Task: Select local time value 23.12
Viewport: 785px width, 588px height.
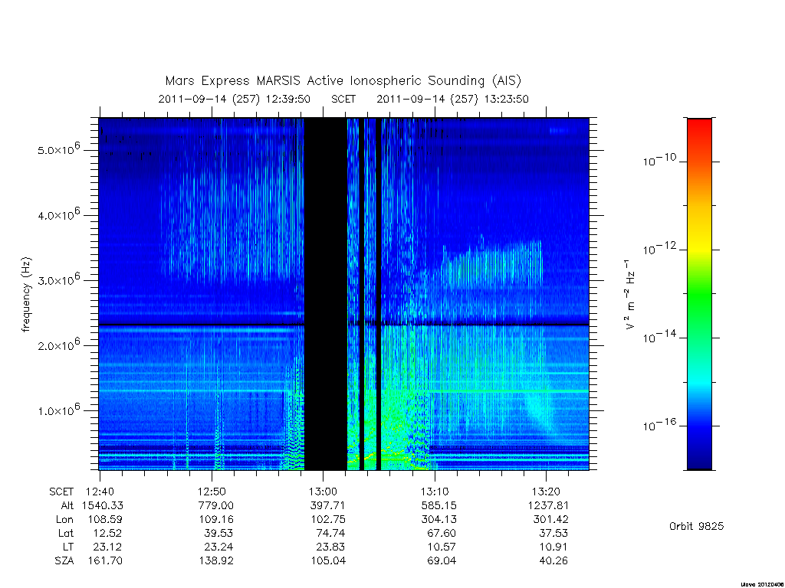Action: coord(107,547)
